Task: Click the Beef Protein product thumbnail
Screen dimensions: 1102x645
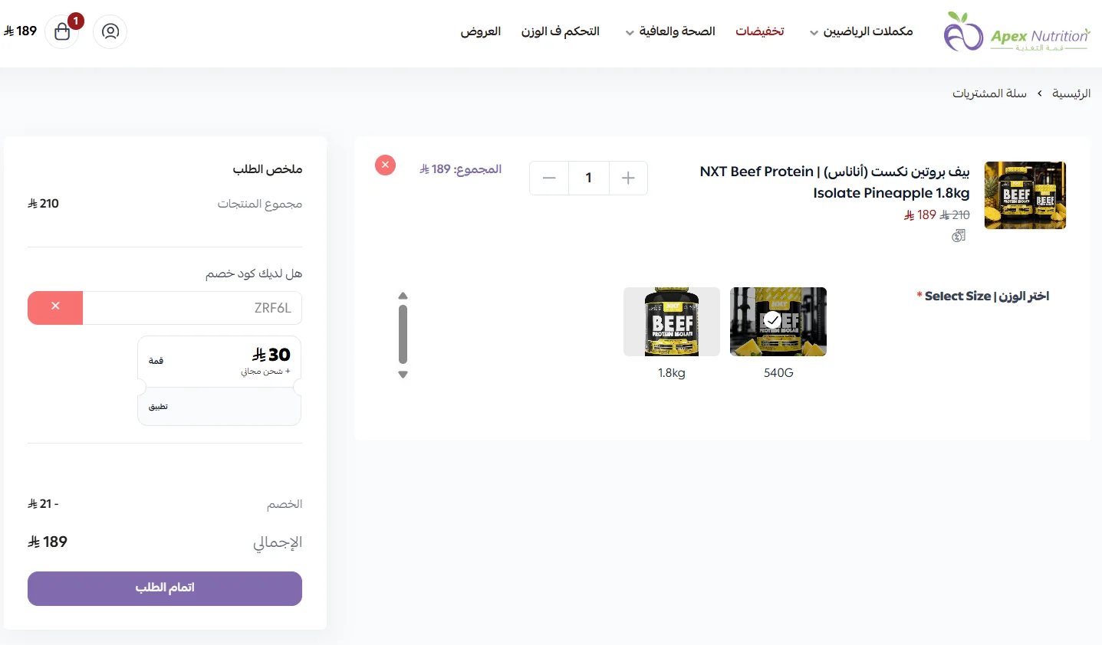Action: [x=1025, y=195]
